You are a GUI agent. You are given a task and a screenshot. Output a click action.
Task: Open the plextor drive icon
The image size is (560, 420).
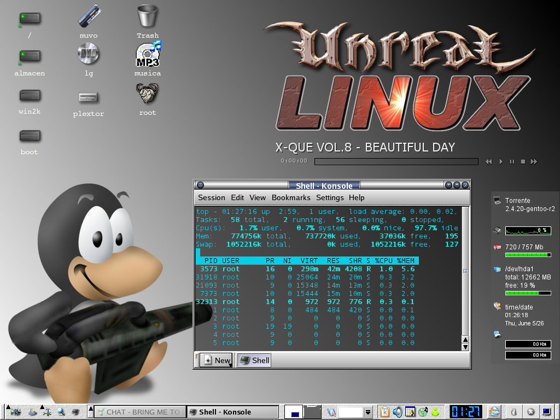pyautogui.click(x=88, y=97)
